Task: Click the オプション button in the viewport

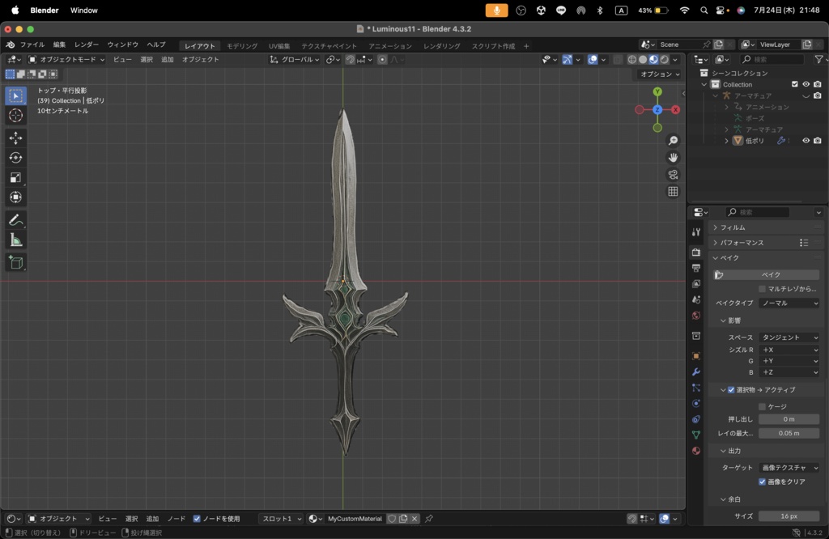Action: [x=657, y=74]
